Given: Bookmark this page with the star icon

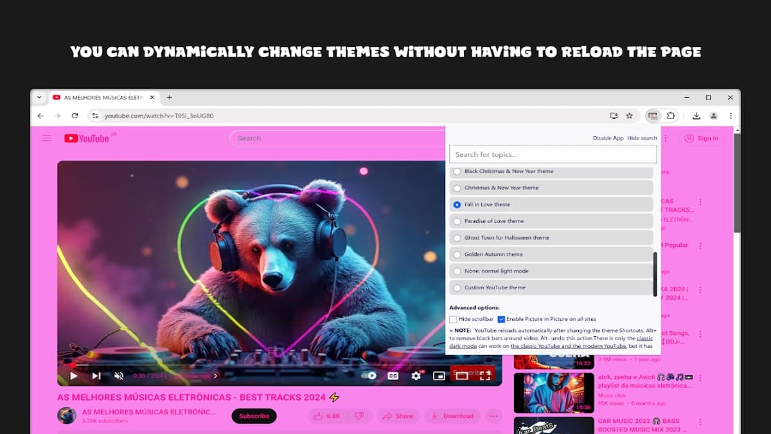Looking at the screenshot, I should pos(630,116).
